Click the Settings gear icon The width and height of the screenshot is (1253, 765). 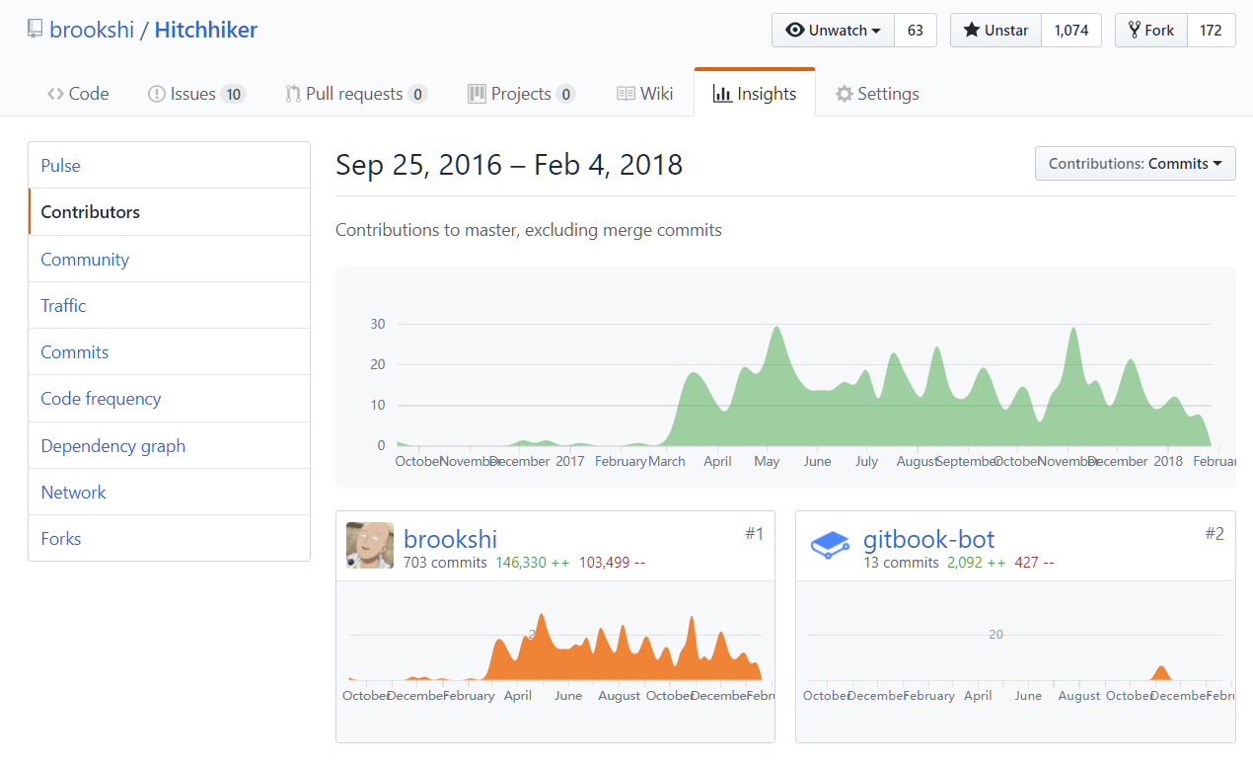coord(844,94)
